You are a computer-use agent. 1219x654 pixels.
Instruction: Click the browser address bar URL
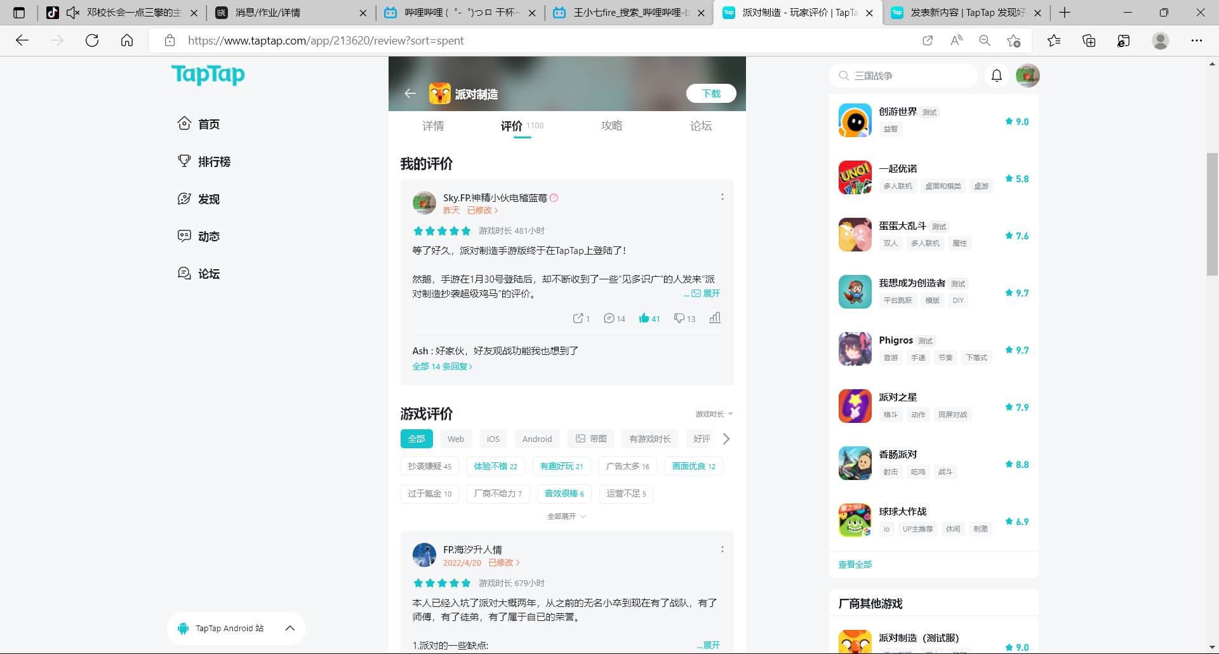[x=326, y=41]
